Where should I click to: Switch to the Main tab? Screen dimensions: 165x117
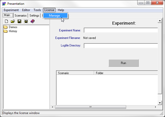click(x=8, y=15)
